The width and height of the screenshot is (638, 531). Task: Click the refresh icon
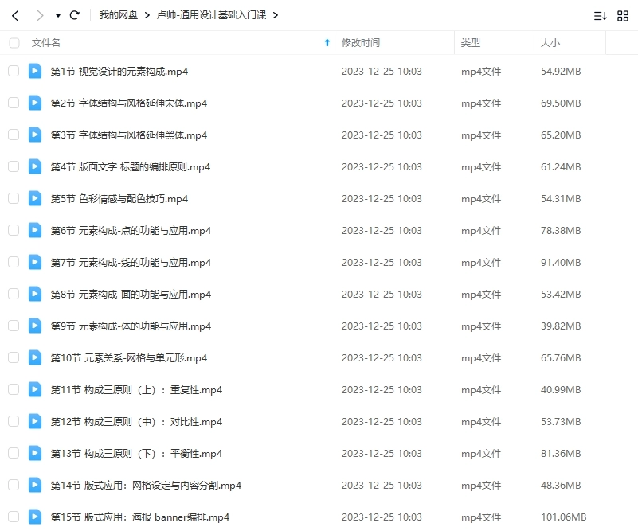(x=75, y=15)
